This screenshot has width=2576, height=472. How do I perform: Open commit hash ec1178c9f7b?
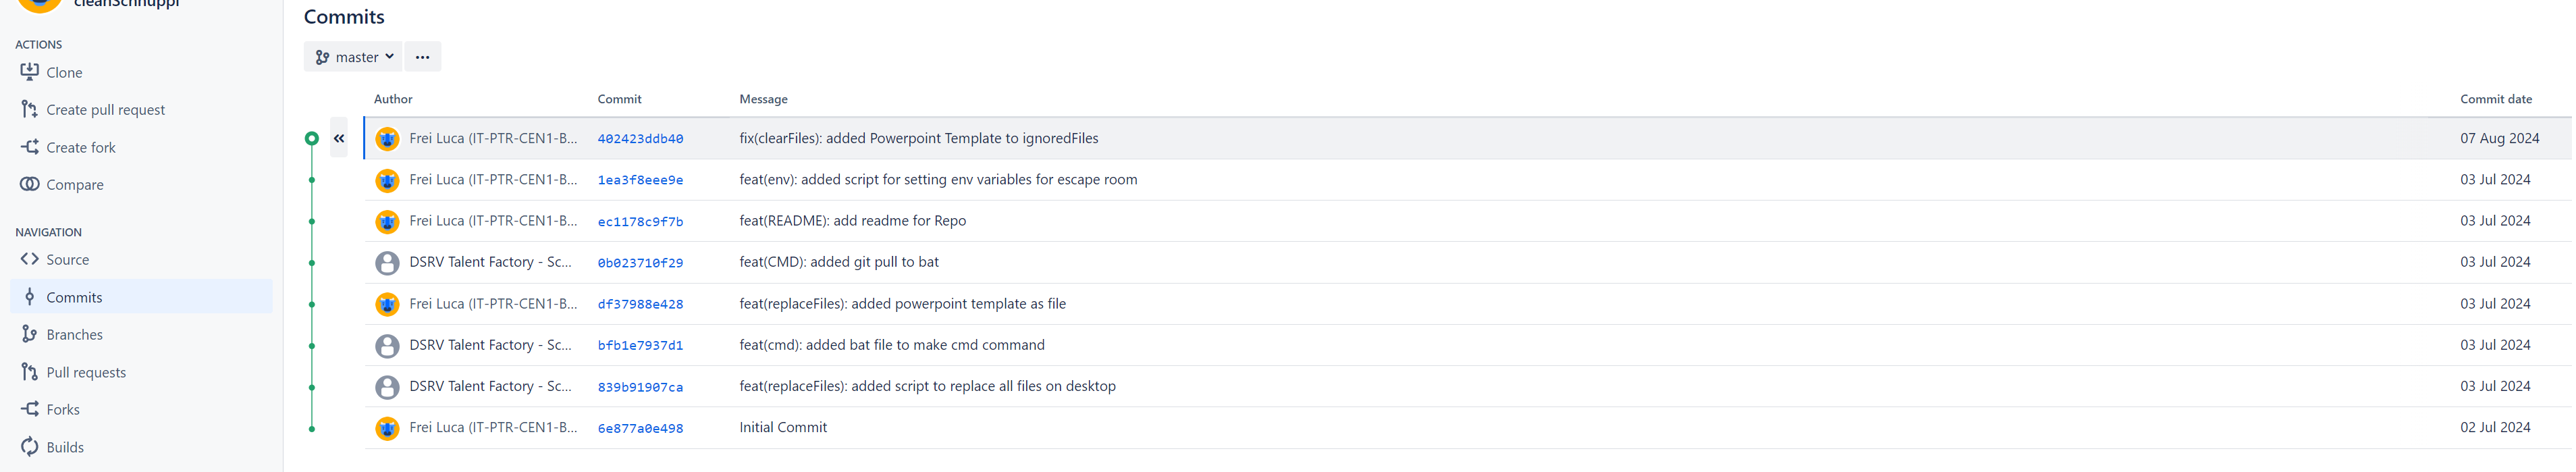click(640, 222)
